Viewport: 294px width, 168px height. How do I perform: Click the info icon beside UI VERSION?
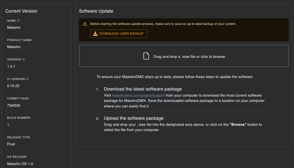(28, 79)
